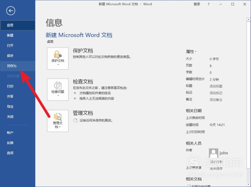Open the 共享 menu entry
251x187 pixels.
[18, 96]
